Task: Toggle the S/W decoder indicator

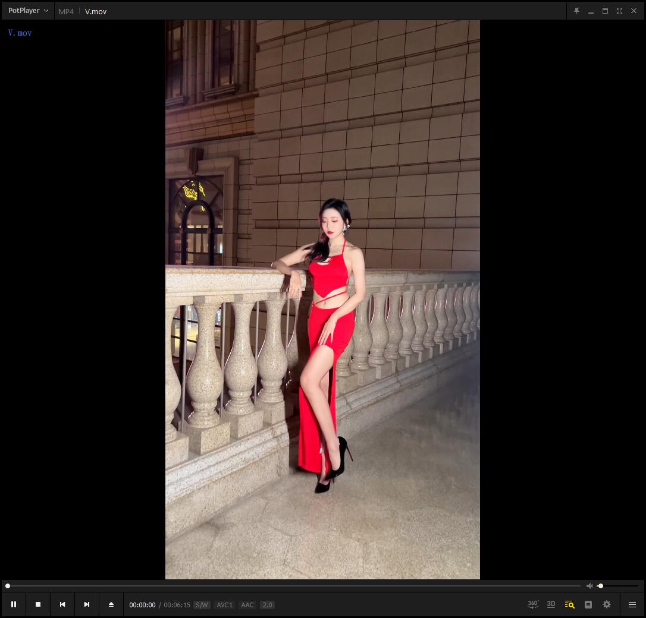Action: (202, 605)
